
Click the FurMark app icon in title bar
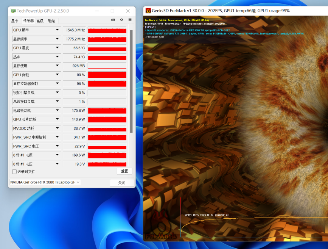148,11
